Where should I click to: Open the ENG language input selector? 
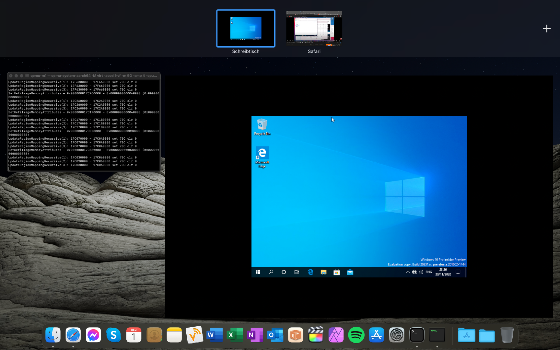[429, 272]
